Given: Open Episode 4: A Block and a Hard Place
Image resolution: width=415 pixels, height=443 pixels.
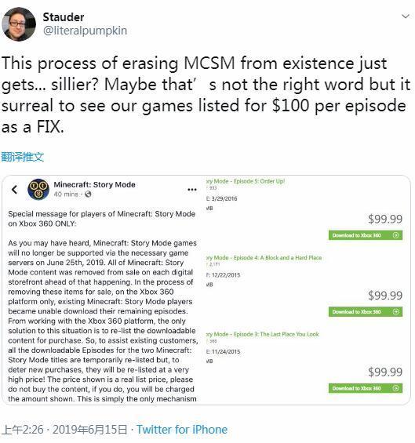Looking at the screenshot, I should [x=264, y=258].
